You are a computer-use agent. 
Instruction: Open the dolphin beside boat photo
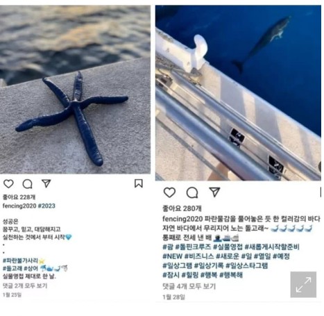point(238,93)
